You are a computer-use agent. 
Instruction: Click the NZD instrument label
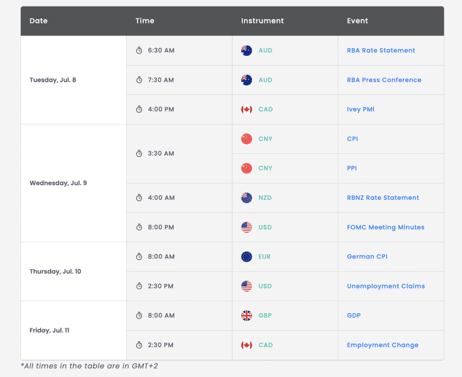pyautogui.click(x=265, y=198)
